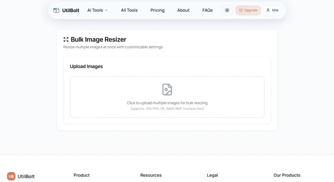The width and height of the screenshot is (334, 182).
Task: Click the Product footer heading
Action: click(x=81, y=175)
